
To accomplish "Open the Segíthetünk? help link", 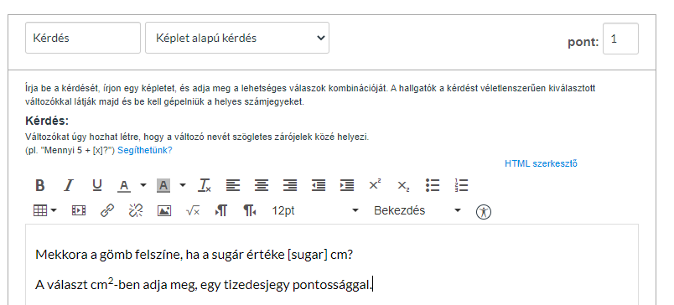I will [145, 150].
